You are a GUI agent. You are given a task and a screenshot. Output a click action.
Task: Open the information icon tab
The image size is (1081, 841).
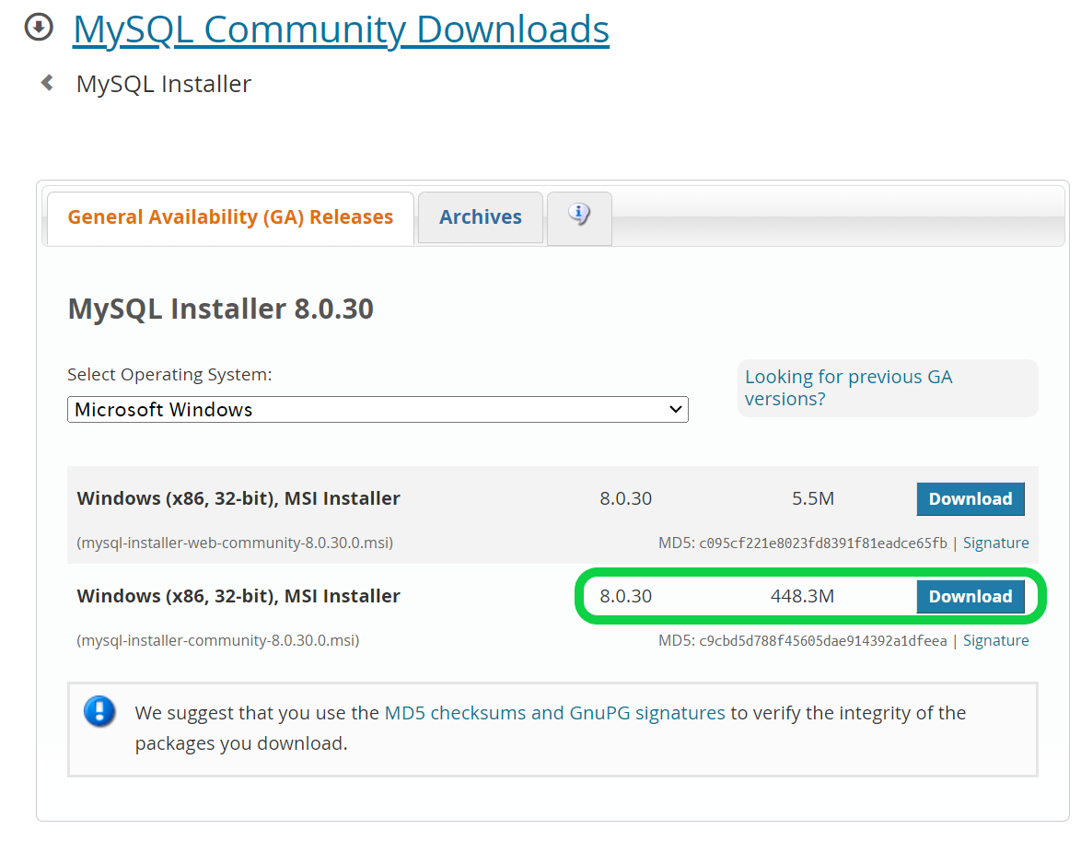[x=579, y=217]
